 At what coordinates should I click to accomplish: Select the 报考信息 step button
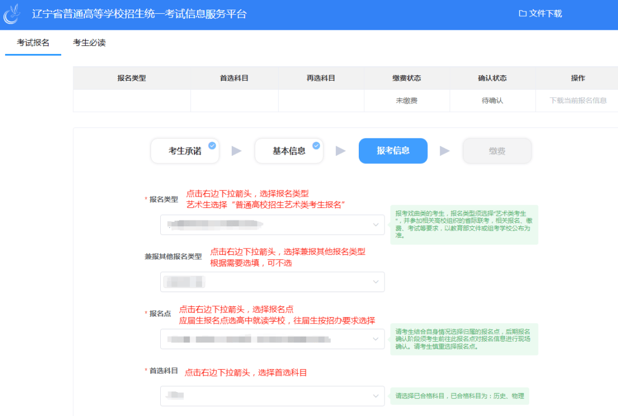click(393, 151)
